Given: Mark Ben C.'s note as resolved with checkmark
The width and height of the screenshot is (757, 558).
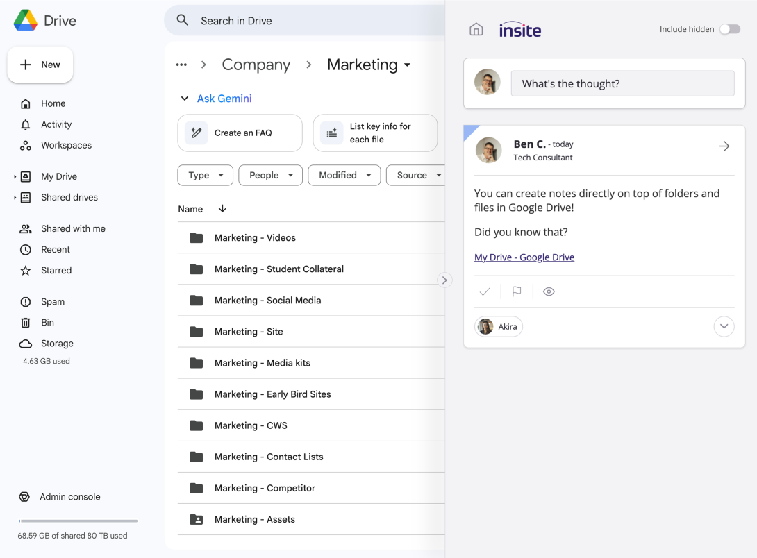Looking at the screenshot, I should 485,291.
